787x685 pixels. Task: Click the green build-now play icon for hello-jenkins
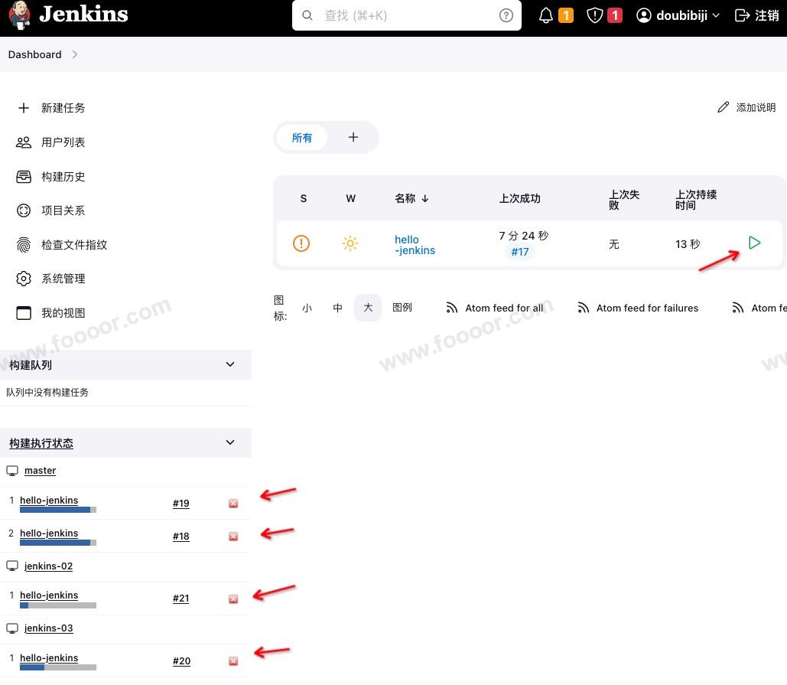click(x=754, y=243)
